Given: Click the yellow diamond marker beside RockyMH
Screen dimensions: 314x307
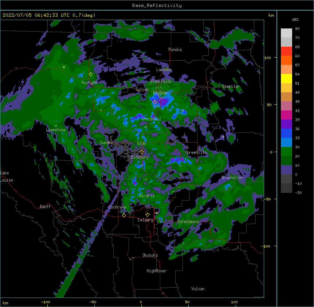Looking at the screenshot, I should pyautogui.click(x=91, y=74).
